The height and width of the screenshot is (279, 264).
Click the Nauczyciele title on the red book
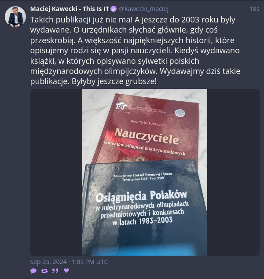click(x=147, y=137)
